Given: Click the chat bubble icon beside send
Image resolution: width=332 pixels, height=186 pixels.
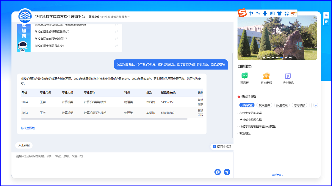Looking at the screenshot, I should [x=217, y=172].
